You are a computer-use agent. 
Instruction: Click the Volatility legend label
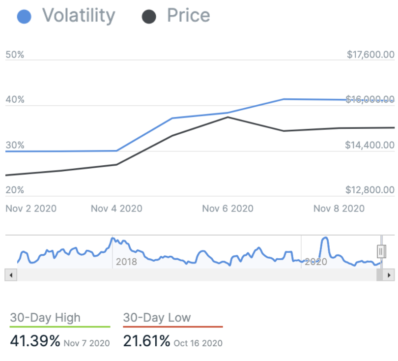point(79,16)
